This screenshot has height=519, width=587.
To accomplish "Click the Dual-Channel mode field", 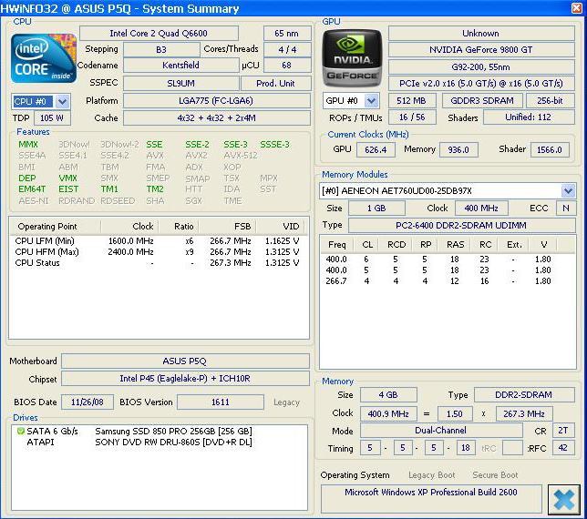I will coord(441,431).
